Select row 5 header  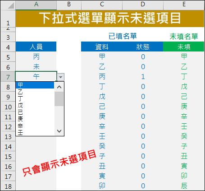pos(8,57)
